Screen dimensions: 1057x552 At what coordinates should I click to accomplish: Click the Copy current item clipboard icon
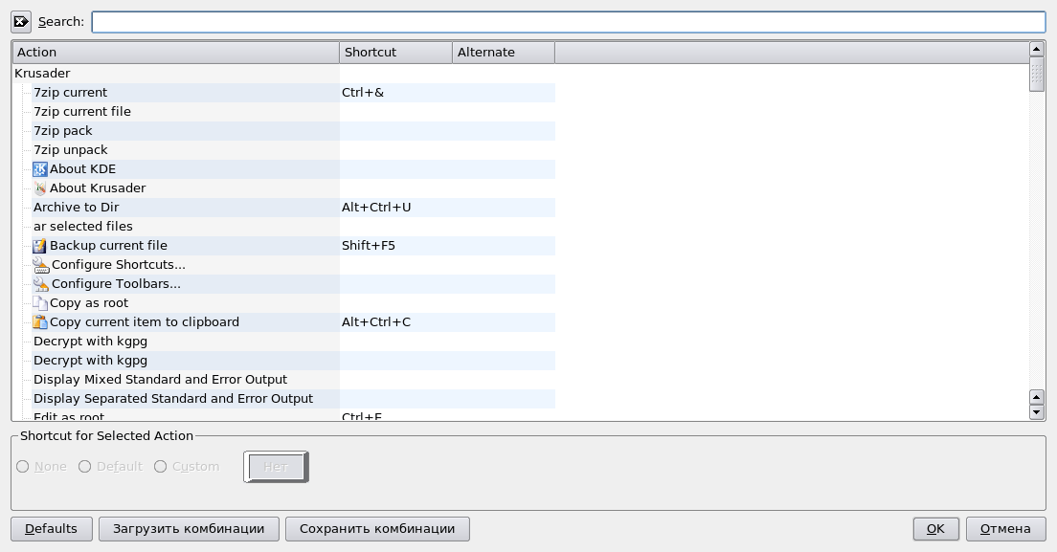pos(40,322)
